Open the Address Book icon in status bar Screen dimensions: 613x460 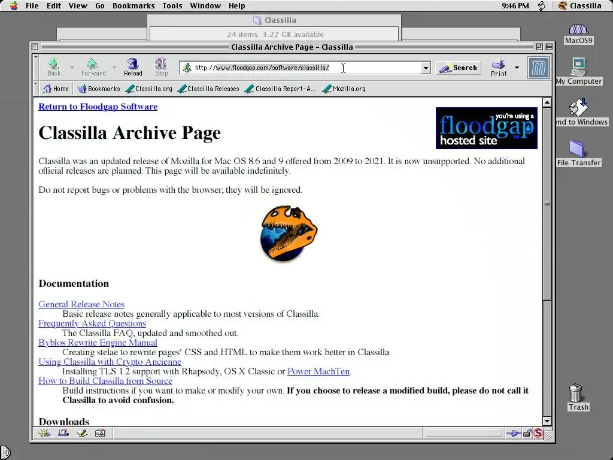[101, 433]
